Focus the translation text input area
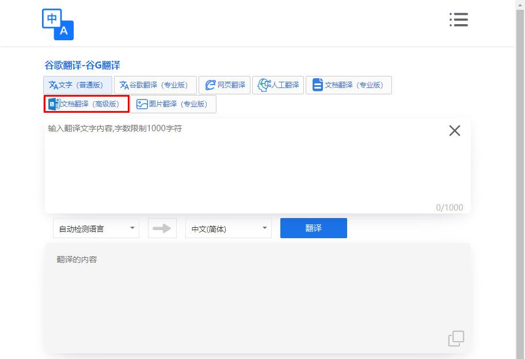525x359 pixels. tap(257, 166)
